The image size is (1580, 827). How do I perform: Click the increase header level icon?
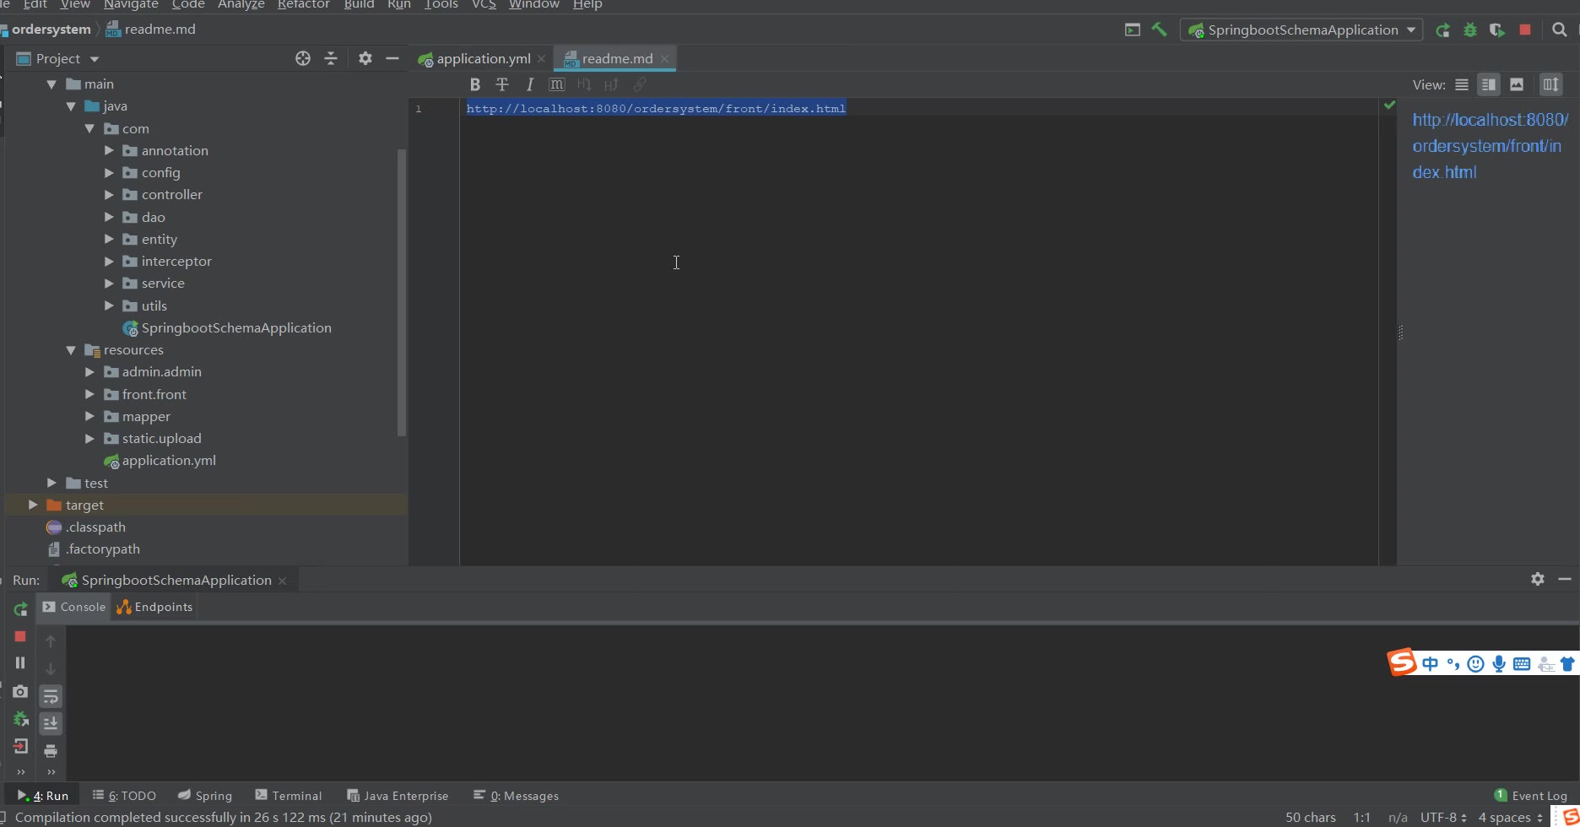pyautogui.click(x=611, y=84)
